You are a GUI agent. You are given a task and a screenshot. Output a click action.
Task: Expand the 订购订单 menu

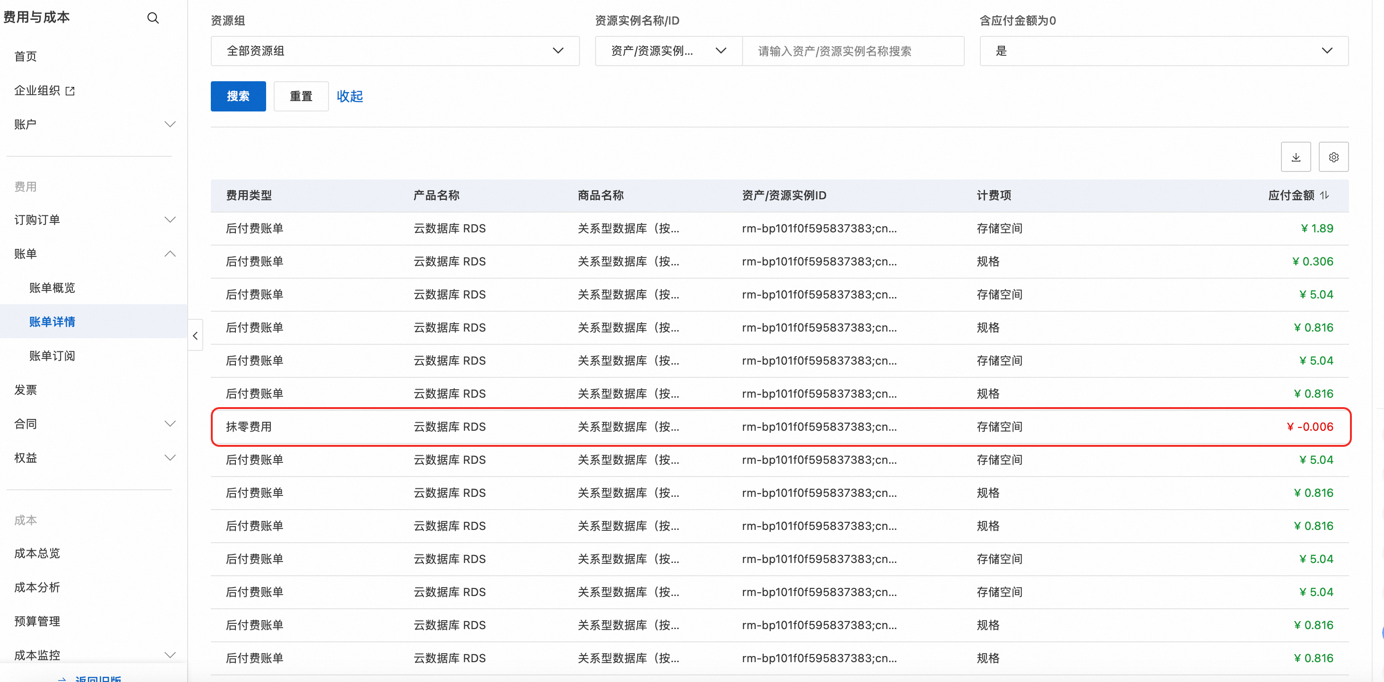pyautogui.click(x=170, y=220)
